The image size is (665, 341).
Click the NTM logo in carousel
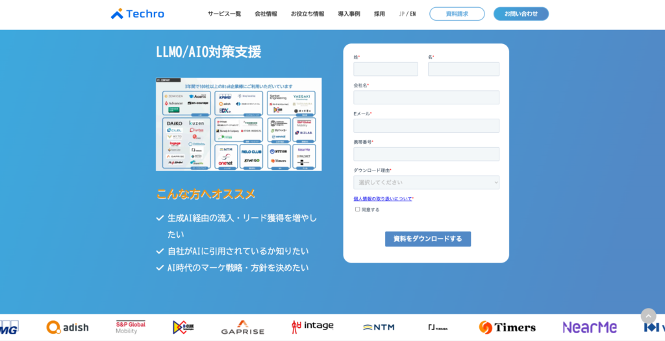point(379,327)
